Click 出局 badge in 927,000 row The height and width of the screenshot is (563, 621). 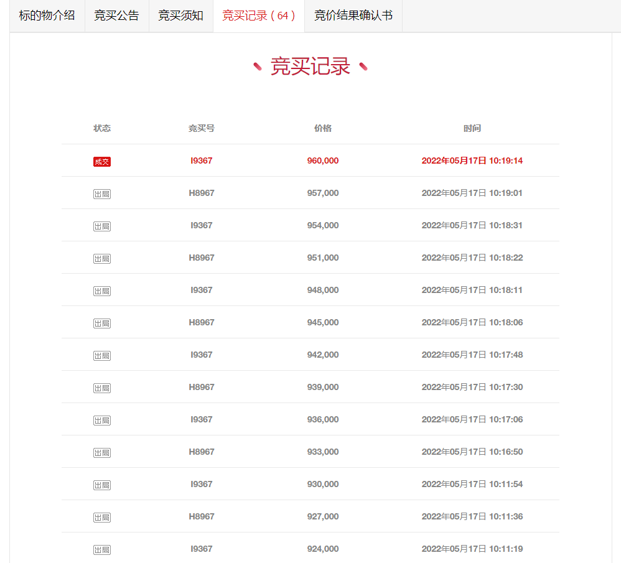(102, 518)
